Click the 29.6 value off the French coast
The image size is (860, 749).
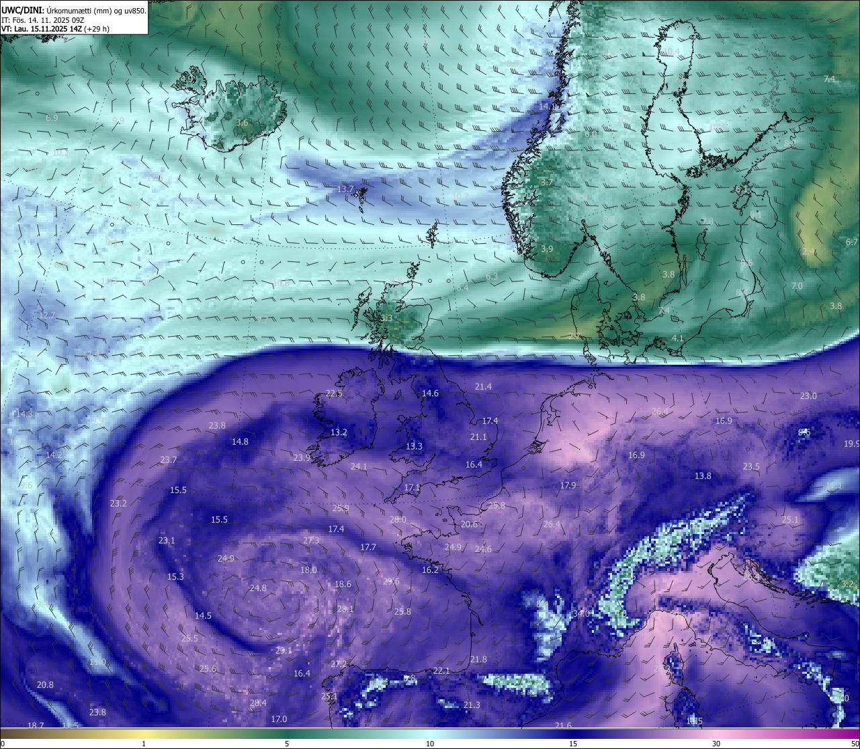coord(391,582)
